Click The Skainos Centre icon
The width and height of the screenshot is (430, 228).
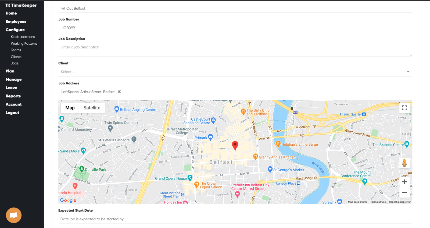[x=407, y=144]
